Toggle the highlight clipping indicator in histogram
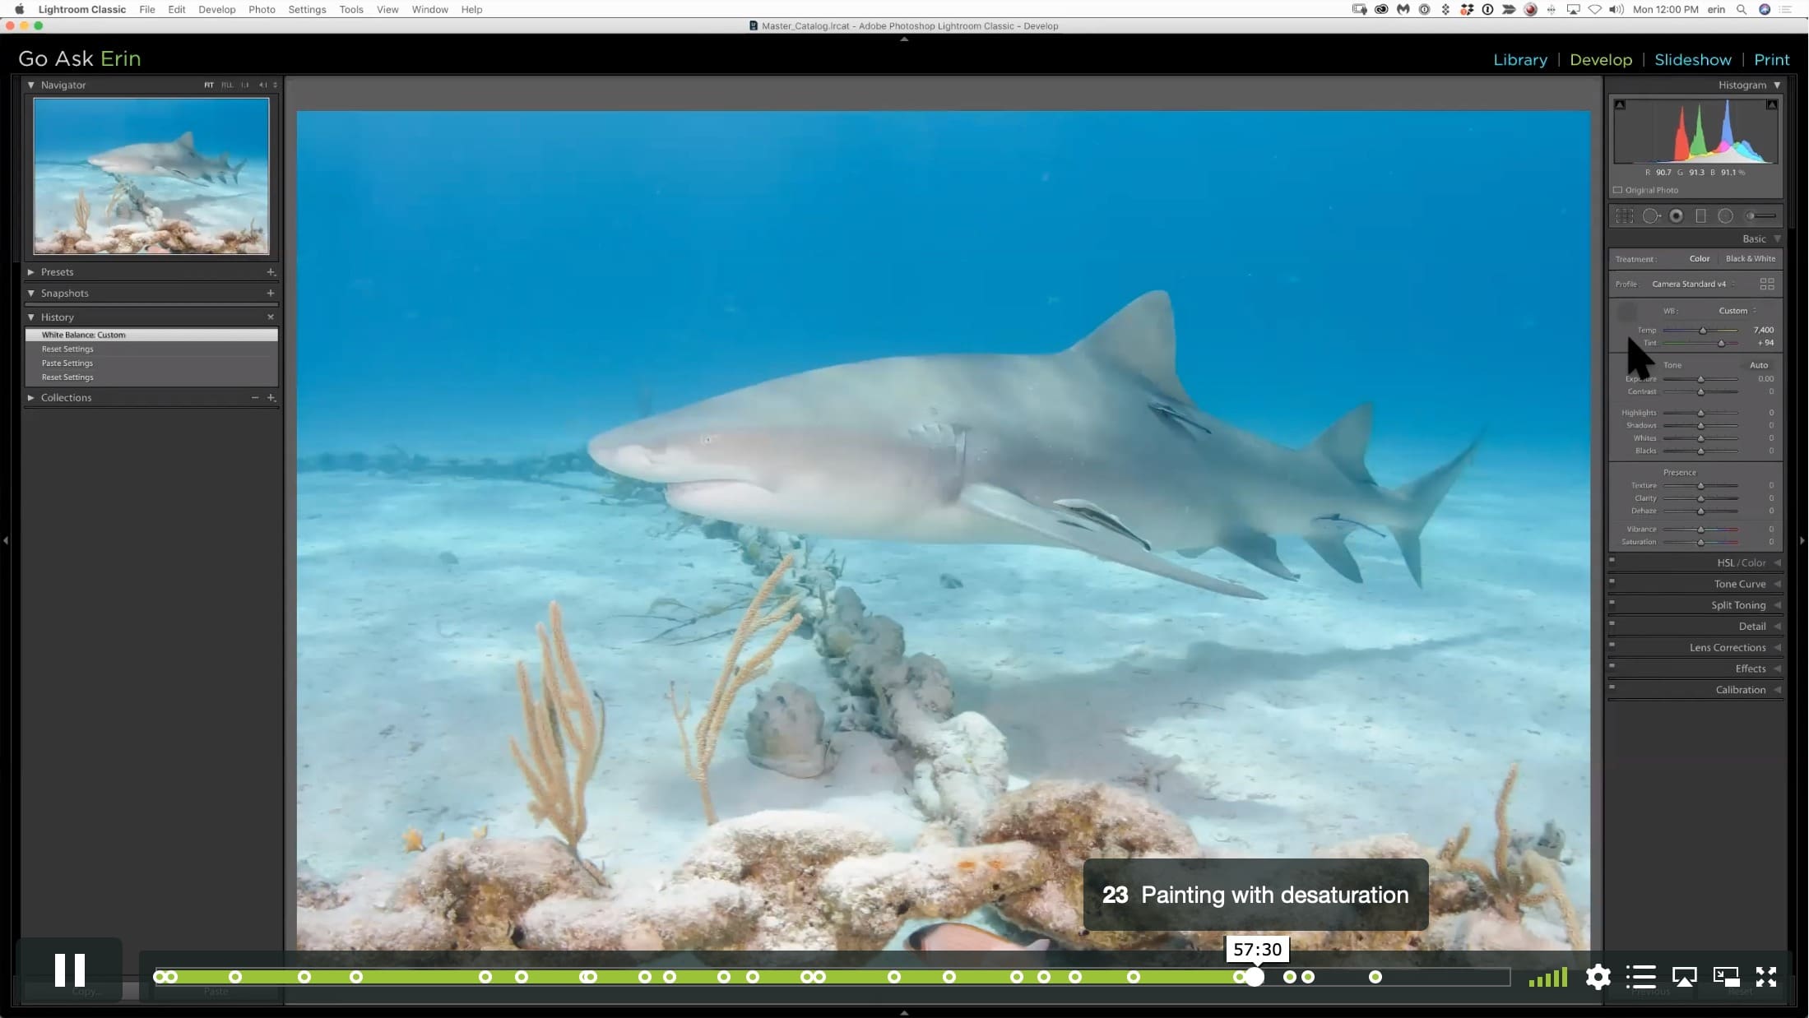Viewport: 1809px width, 1018px height. [x=1771, y=104]
